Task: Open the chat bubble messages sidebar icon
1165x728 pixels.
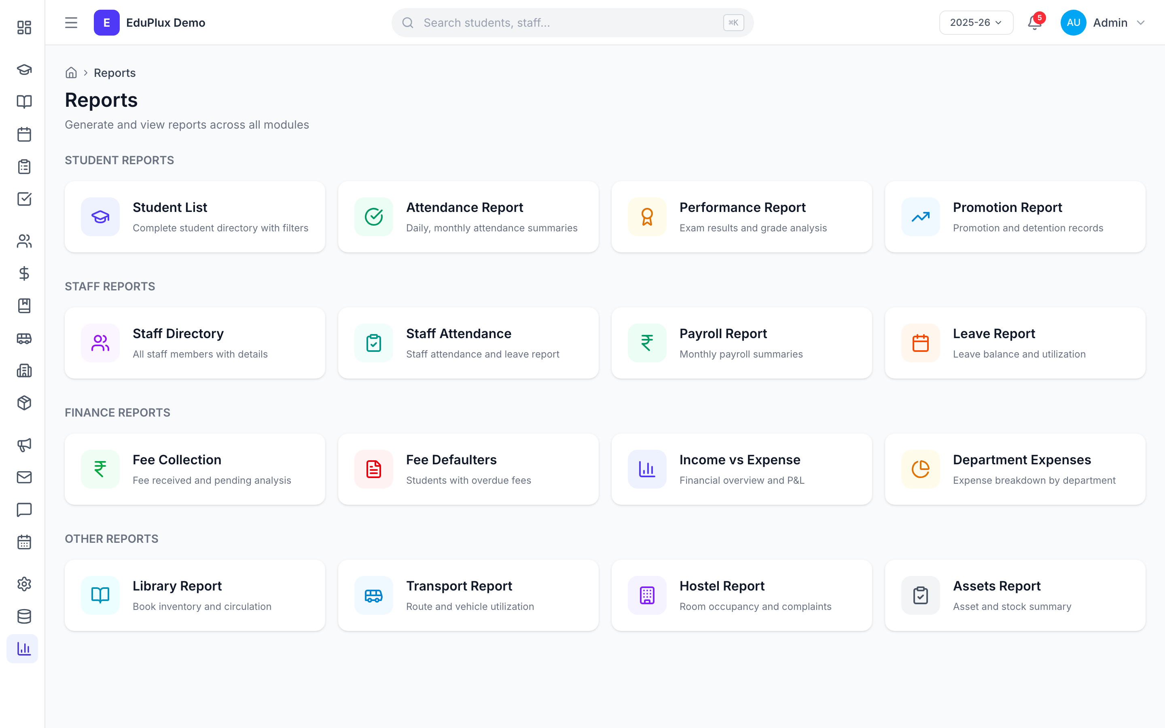Action: (24, 510)
